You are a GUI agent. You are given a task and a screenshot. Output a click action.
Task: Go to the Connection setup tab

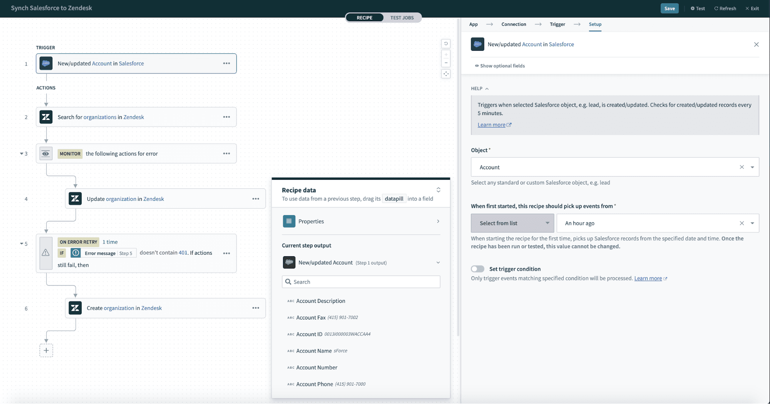(x=513, y=24)
